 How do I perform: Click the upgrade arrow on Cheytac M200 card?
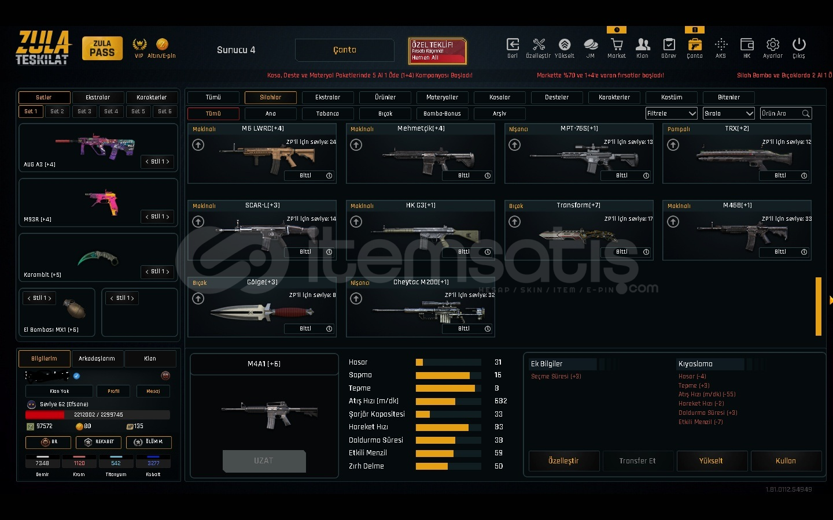click(x=356, y=299)
